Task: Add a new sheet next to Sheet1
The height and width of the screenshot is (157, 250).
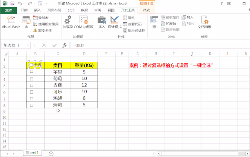Action: (51, 153)
